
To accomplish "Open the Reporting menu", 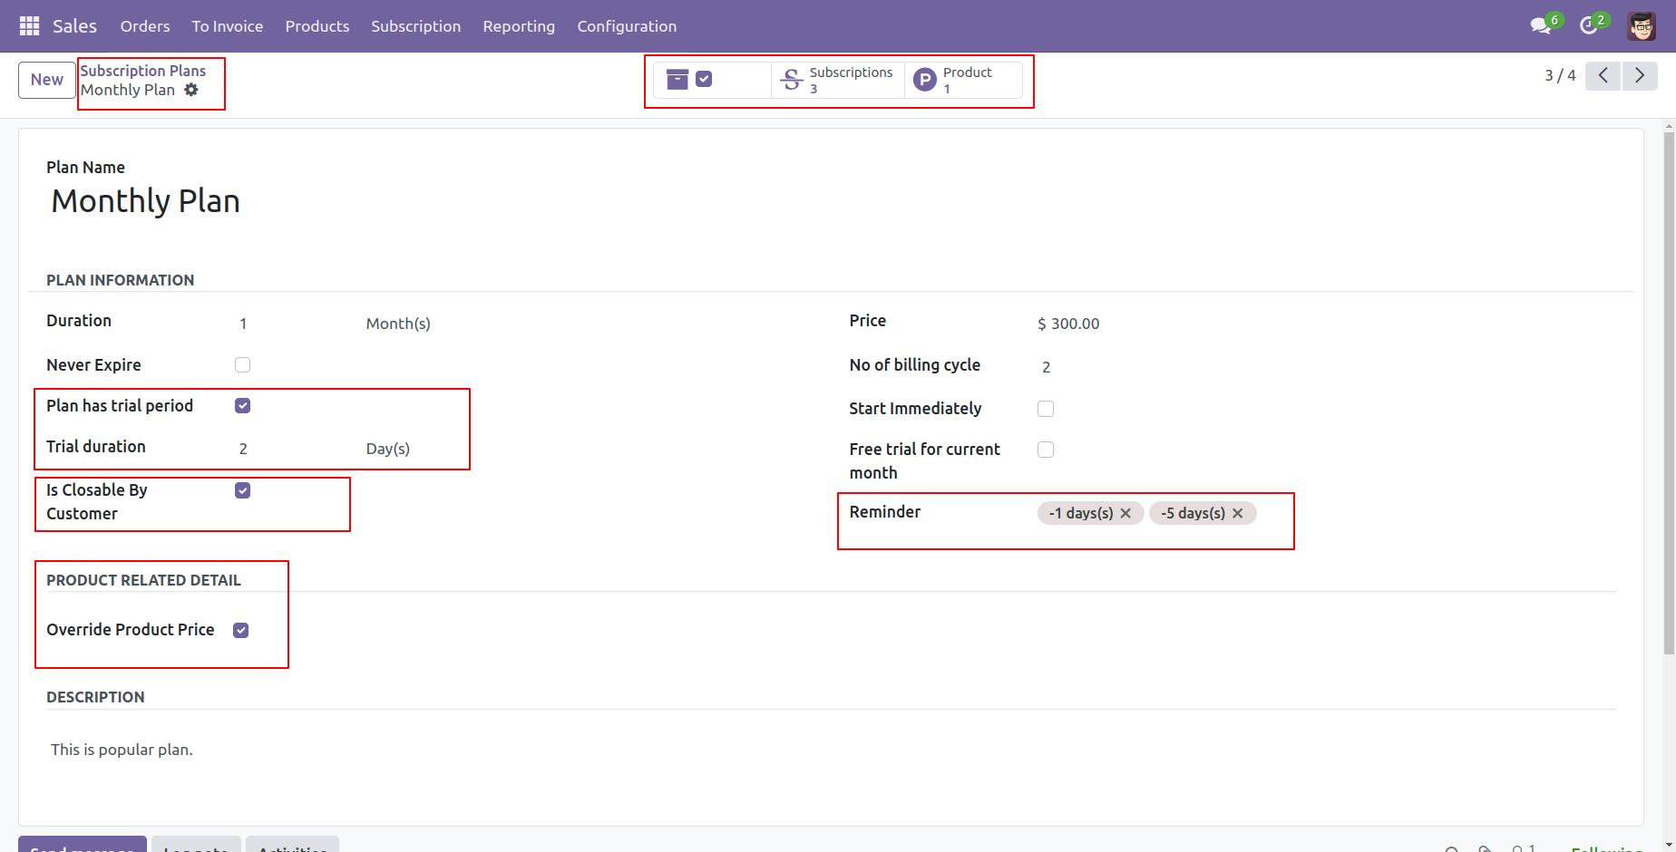I will coord(519,26).
